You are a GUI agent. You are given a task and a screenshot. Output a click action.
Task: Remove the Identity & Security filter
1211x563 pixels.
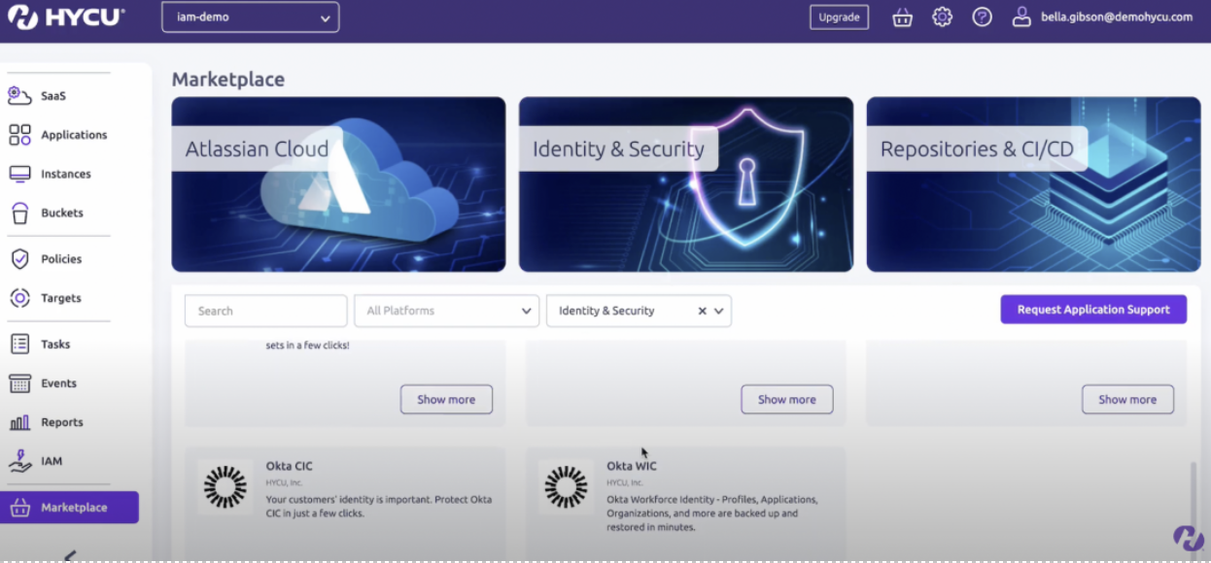tap(702, 311)
